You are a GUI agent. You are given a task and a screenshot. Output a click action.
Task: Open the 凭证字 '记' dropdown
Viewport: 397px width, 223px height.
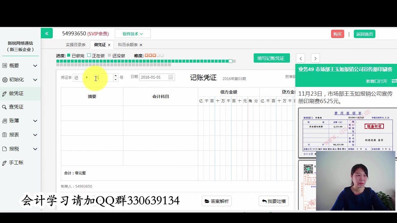[87, 78]
